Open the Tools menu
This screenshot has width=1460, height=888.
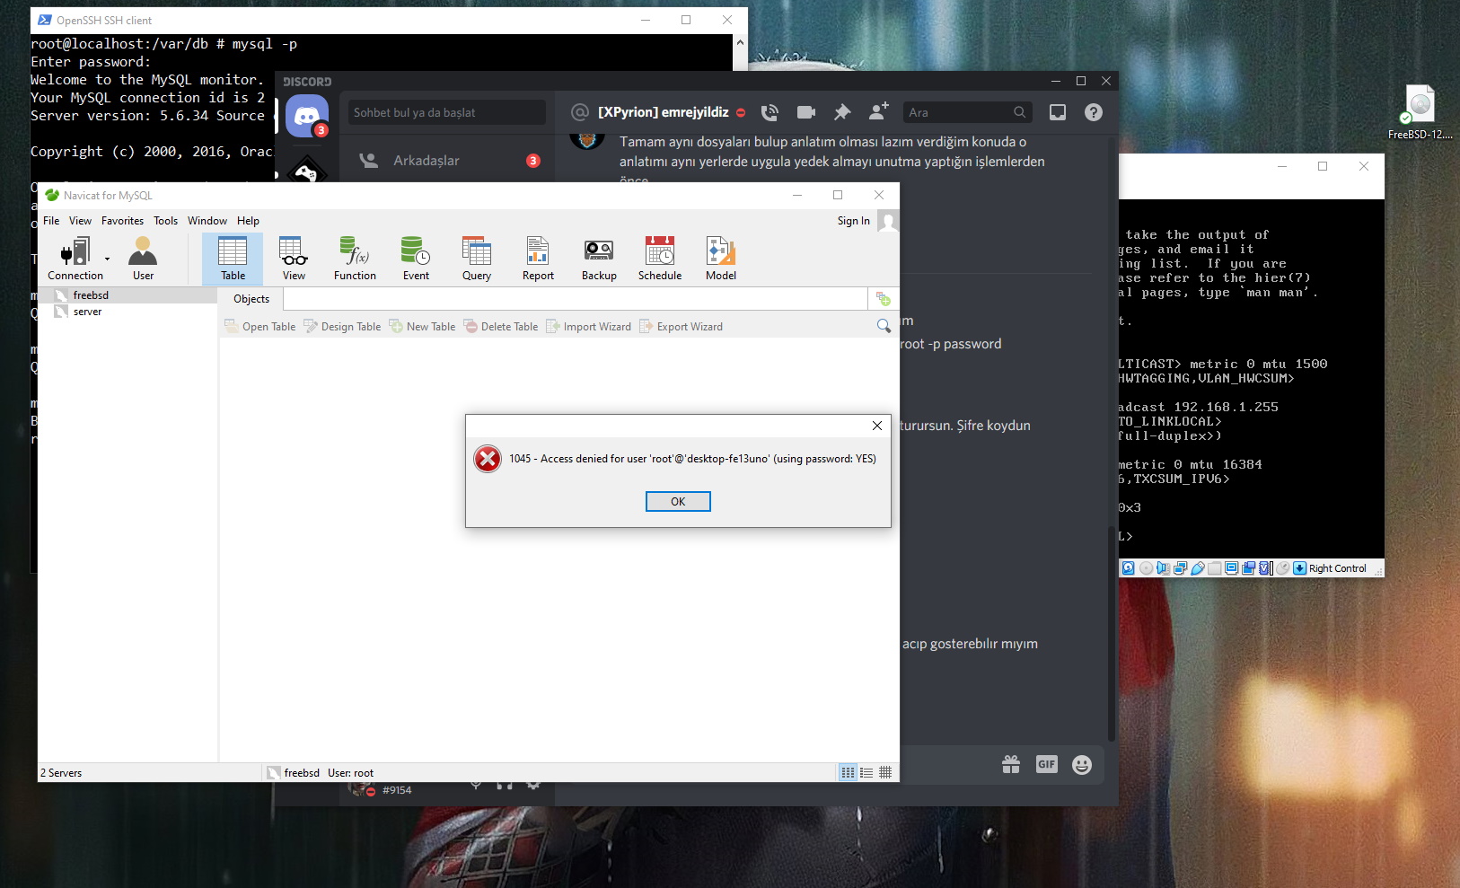[x=165, y=221]
